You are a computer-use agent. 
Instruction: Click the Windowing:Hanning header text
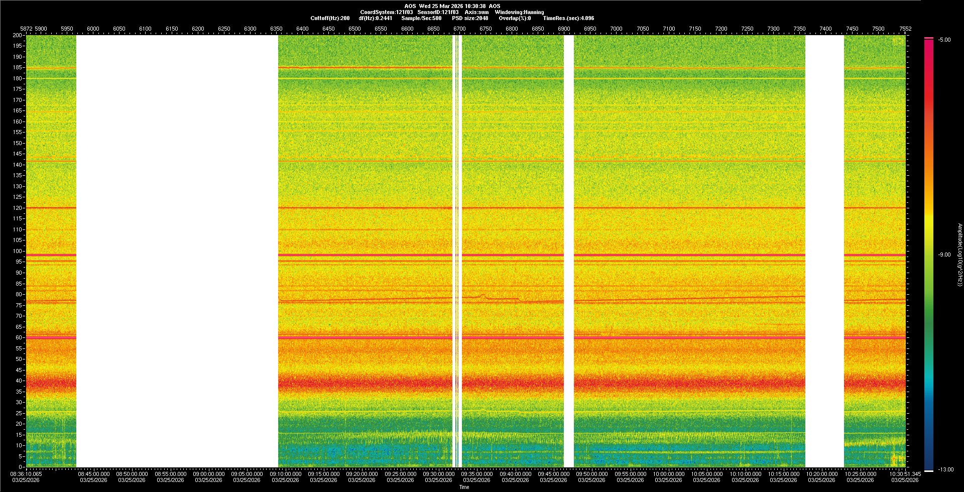pos(519,12)
